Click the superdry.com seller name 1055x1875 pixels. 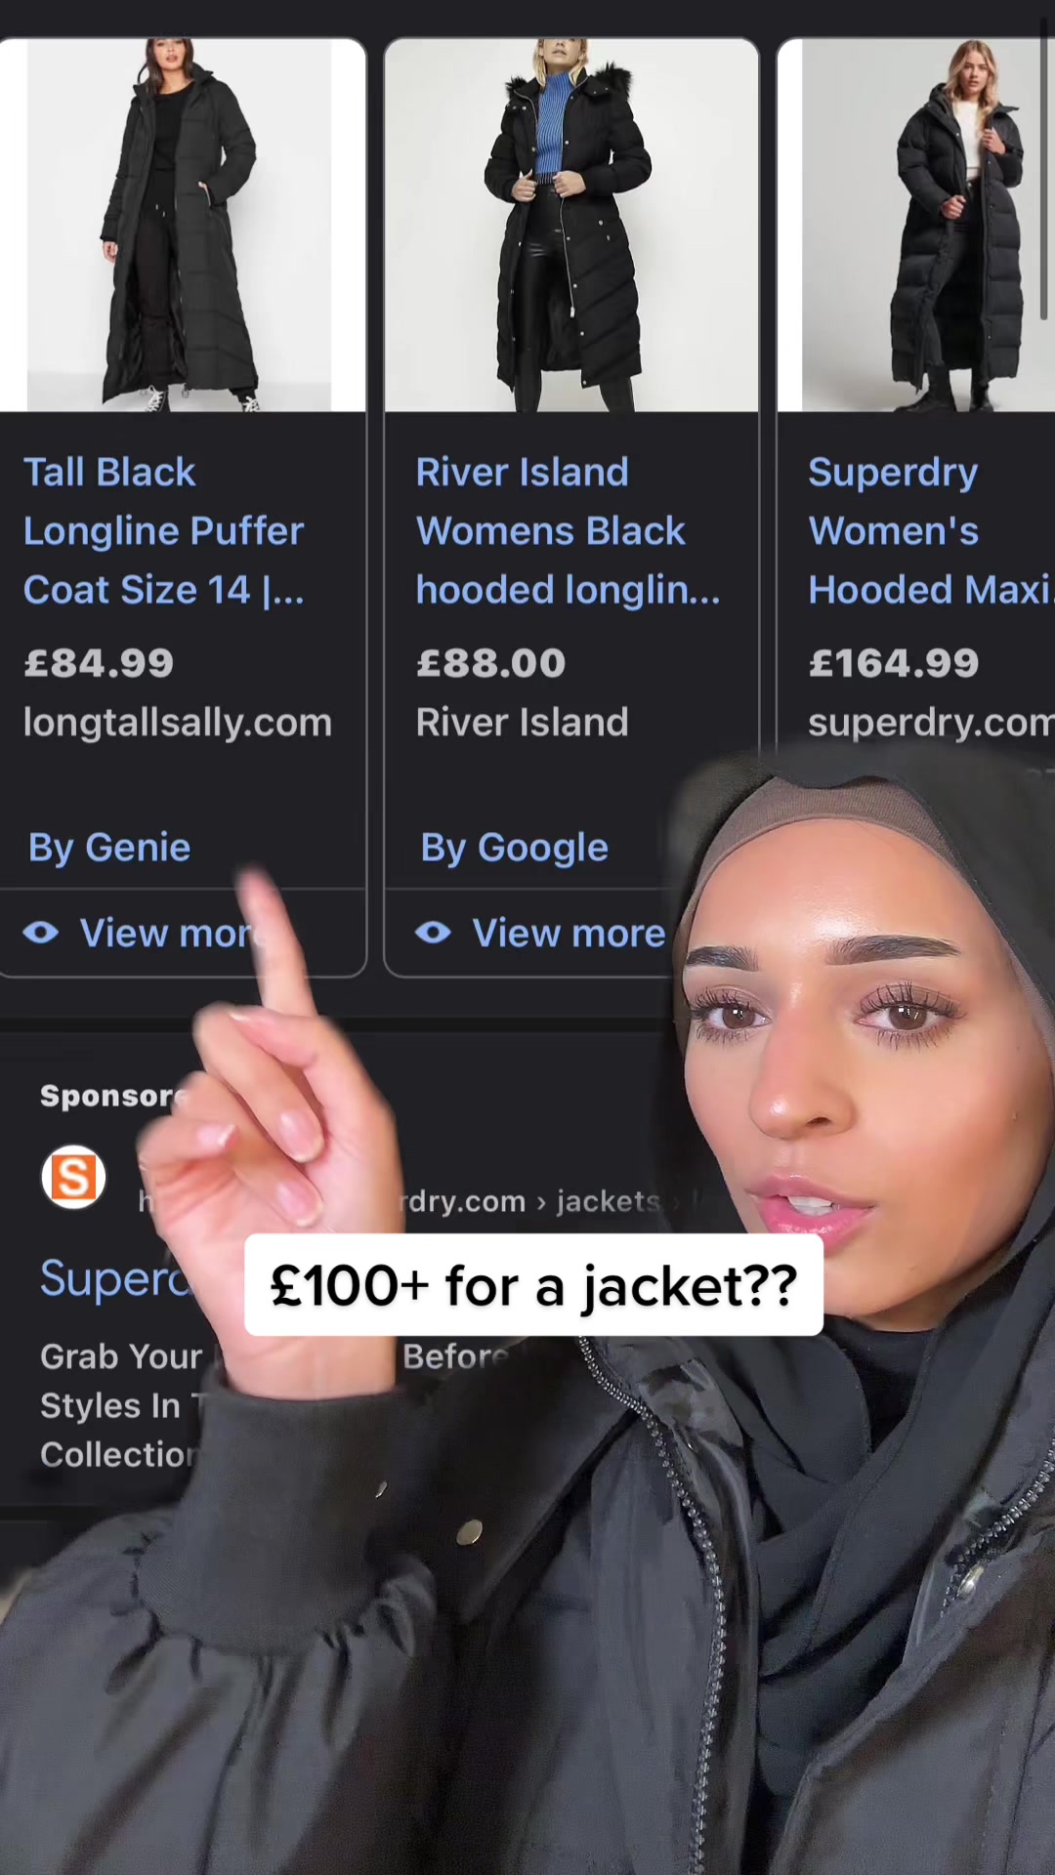pos(930,723)
